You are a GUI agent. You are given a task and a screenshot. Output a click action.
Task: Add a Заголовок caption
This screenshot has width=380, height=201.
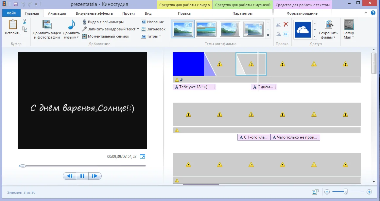point(153,29)
